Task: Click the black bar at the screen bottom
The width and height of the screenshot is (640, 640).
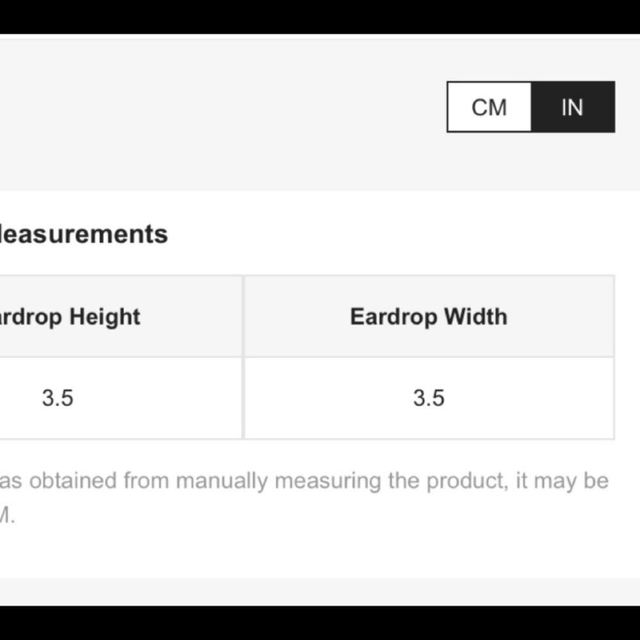Action: pos(320,623)
